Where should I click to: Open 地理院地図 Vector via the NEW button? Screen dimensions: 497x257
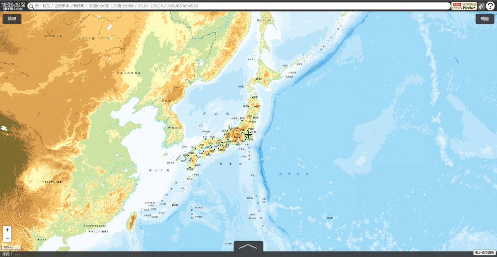pyautogui.click(x=464, y=6)
